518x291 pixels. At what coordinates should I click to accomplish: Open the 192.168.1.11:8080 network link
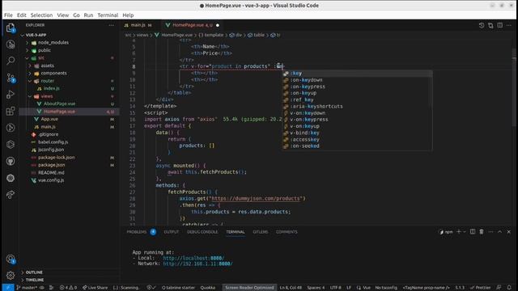(x=197, y=264)
